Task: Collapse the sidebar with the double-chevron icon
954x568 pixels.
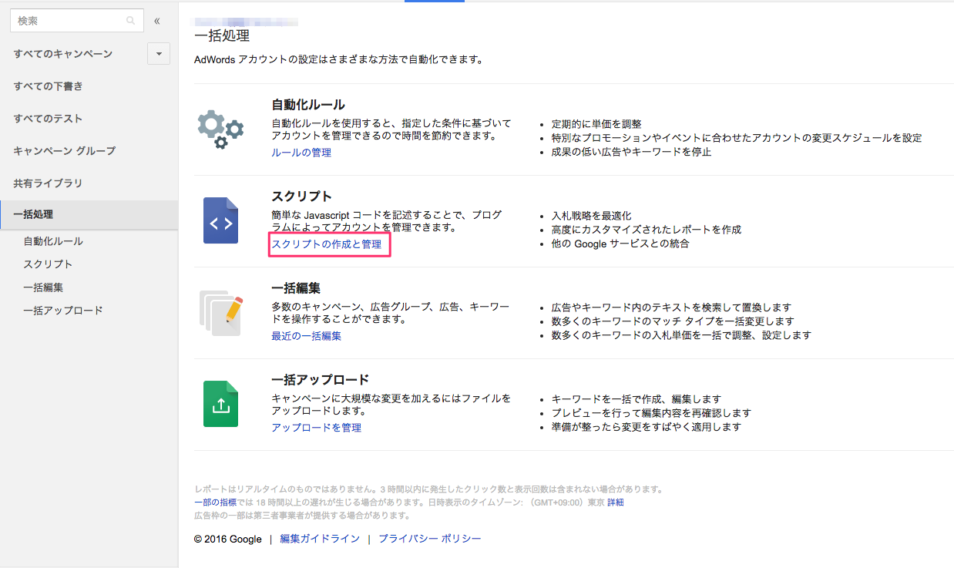Action: coord(157,21)
